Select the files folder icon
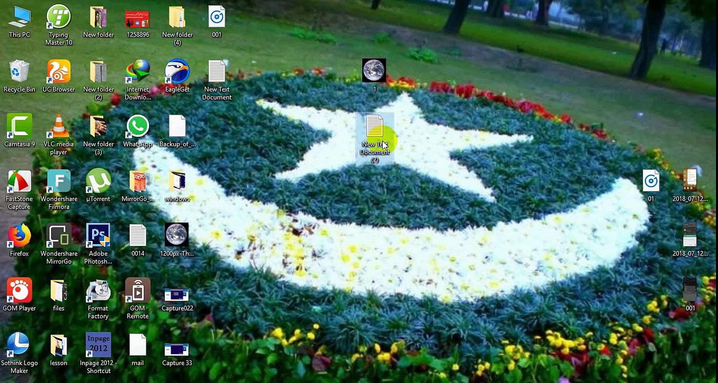Image resolution: width=718 pixels, height=383 pixels. tap(59, 296)
